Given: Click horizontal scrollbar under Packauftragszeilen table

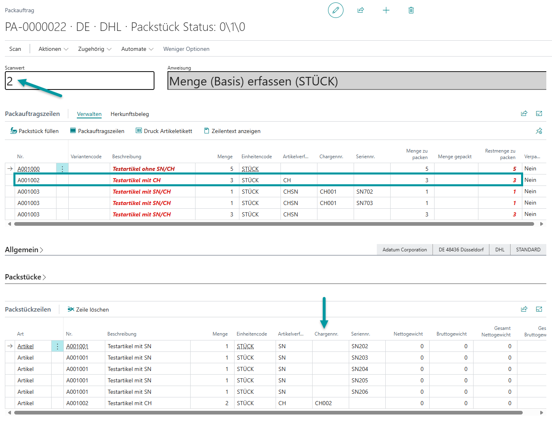Looking at the screenshot, I should pos(274,224).
